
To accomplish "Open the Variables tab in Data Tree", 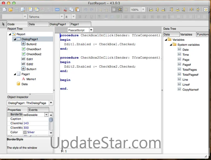I will click(188, 34).
